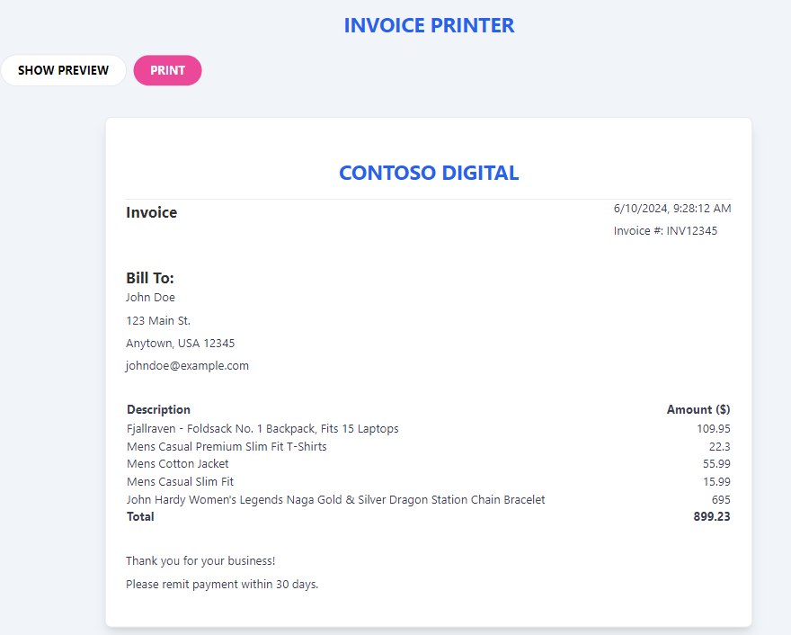Click the total amount 899.23
This screenshot has width=791, height=635.
(712, 516)
